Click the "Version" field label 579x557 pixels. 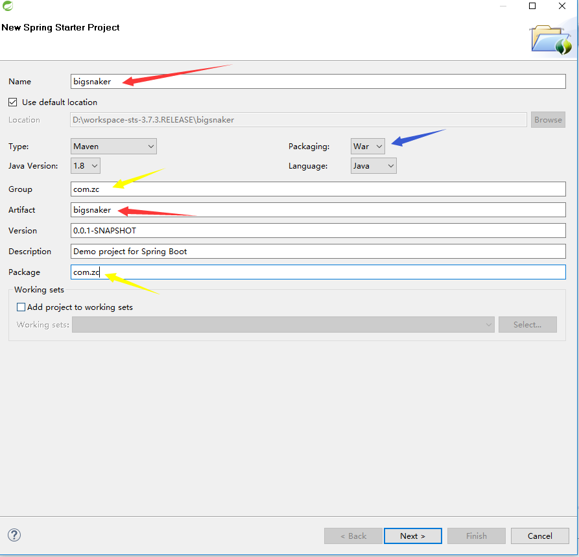[23, 230]
